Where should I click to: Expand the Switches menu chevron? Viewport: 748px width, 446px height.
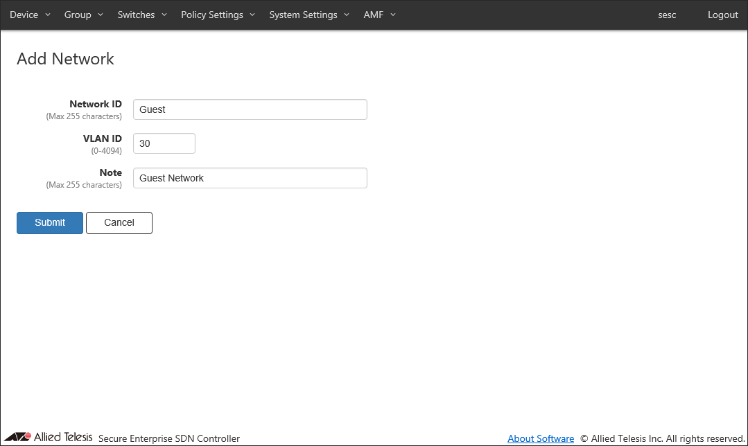[x=164, y=15]
